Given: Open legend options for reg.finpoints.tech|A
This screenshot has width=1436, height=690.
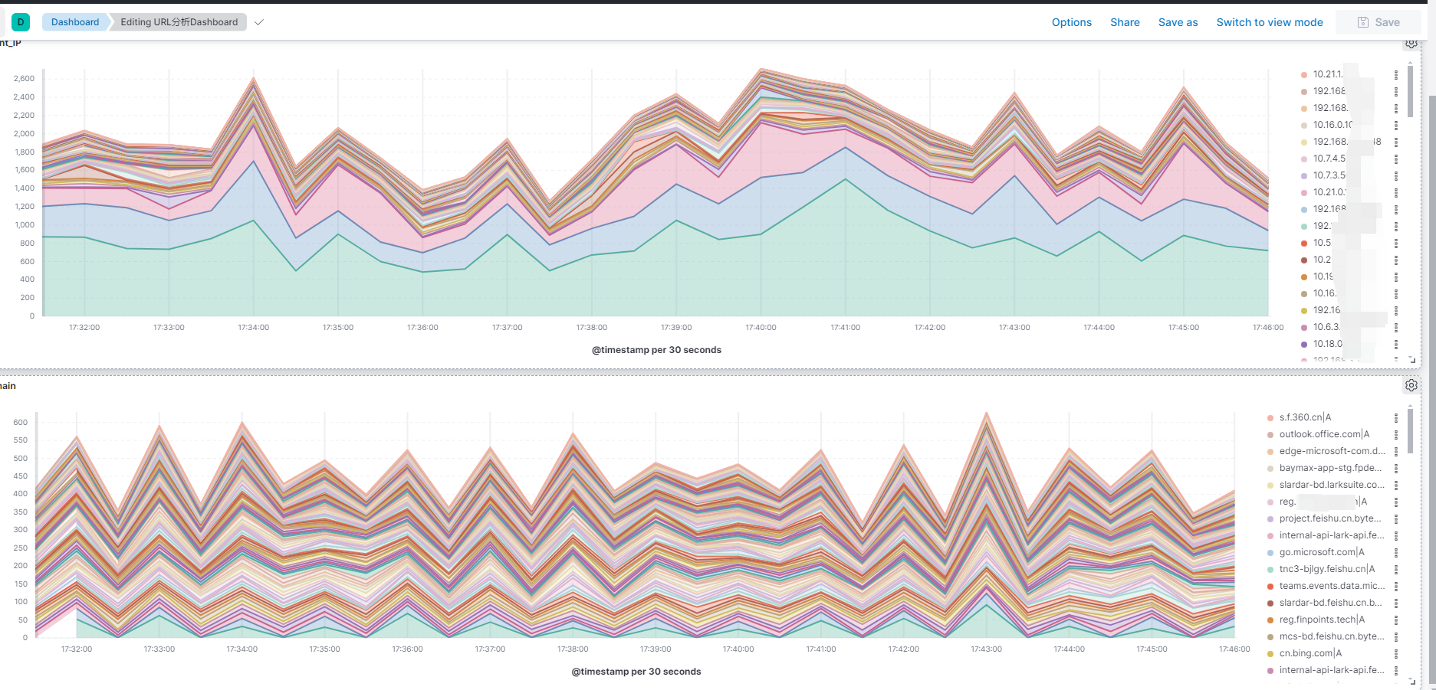Looking at the screenshot, I should [x=1396, y=620].
